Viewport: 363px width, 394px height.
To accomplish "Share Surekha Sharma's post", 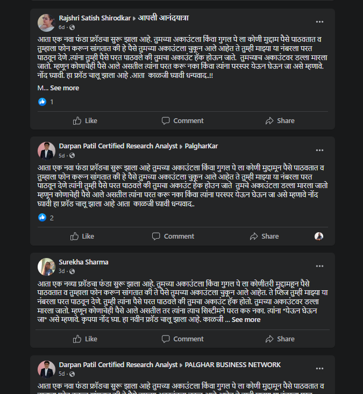I will click(280, 339).
